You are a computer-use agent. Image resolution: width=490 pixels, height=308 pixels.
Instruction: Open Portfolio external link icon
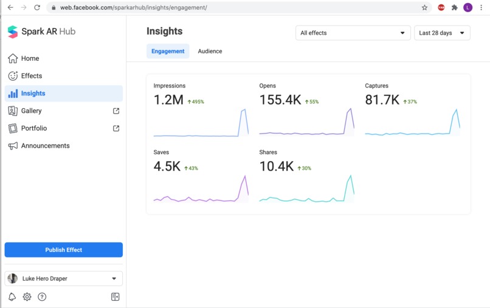tap(116, 128)
